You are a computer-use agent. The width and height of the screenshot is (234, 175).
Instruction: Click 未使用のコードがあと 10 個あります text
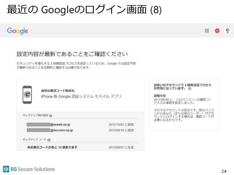point(52,147)
